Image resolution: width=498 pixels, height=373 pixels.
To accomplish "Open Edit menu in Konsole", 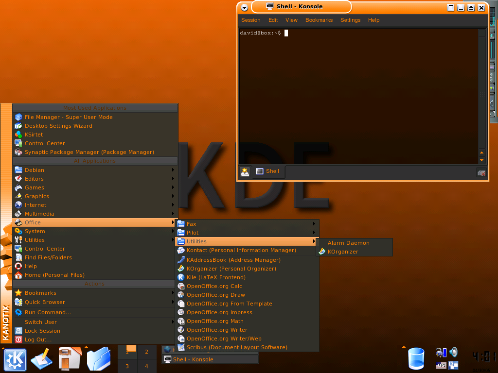I will (273, 20).
